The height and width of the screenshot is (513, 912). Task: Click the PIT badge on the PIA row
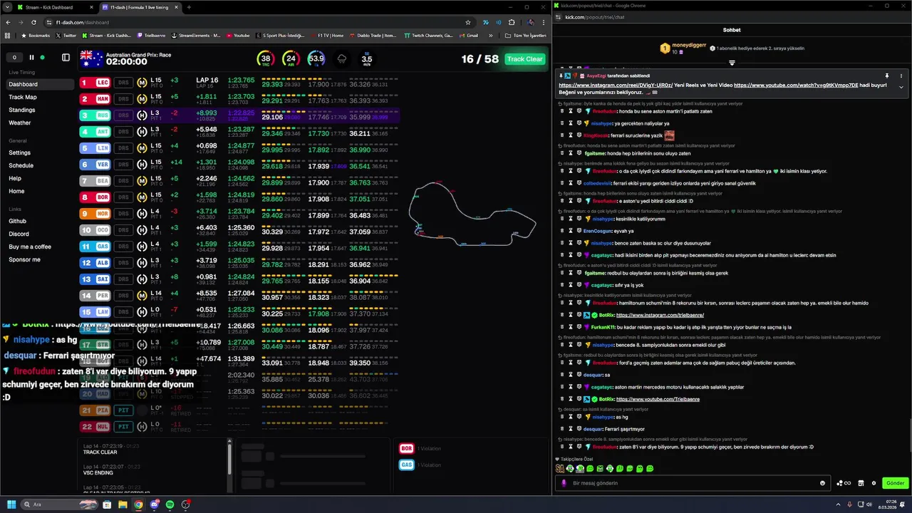[x=123, y=410]
